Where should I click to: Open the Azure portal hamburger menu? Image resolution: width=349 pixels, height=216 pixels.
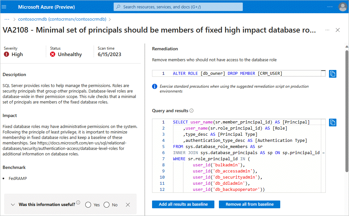4,7
